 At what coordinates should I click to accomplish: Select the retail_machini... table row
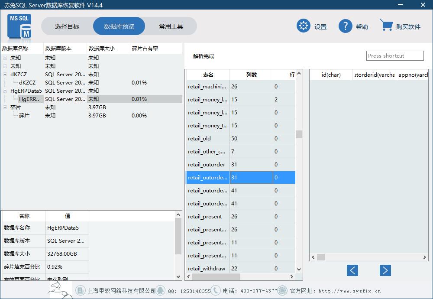pos(241,87)
